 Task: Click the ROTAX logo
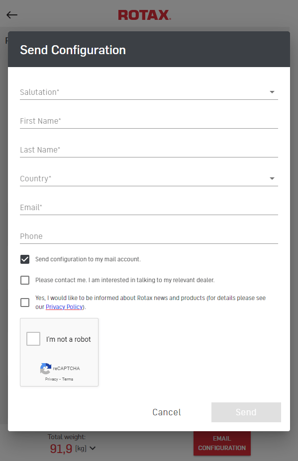tap(145, 15)
